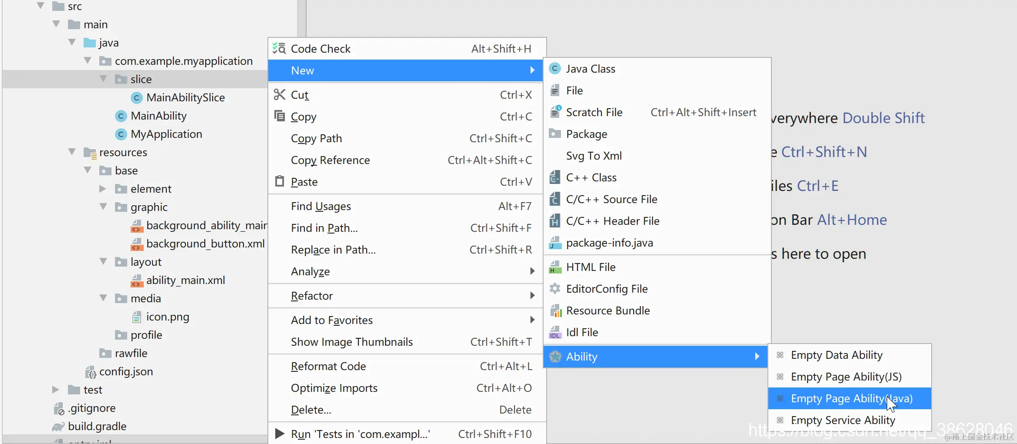This screenshot has height=444, width=1017.
Task: Choose Copy Path from context menu
Action: (x=405, y=138)
